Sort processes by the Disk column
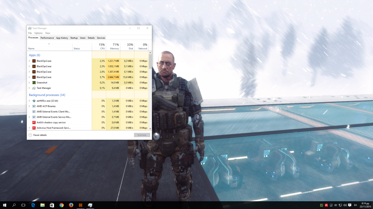 [127, 46]
